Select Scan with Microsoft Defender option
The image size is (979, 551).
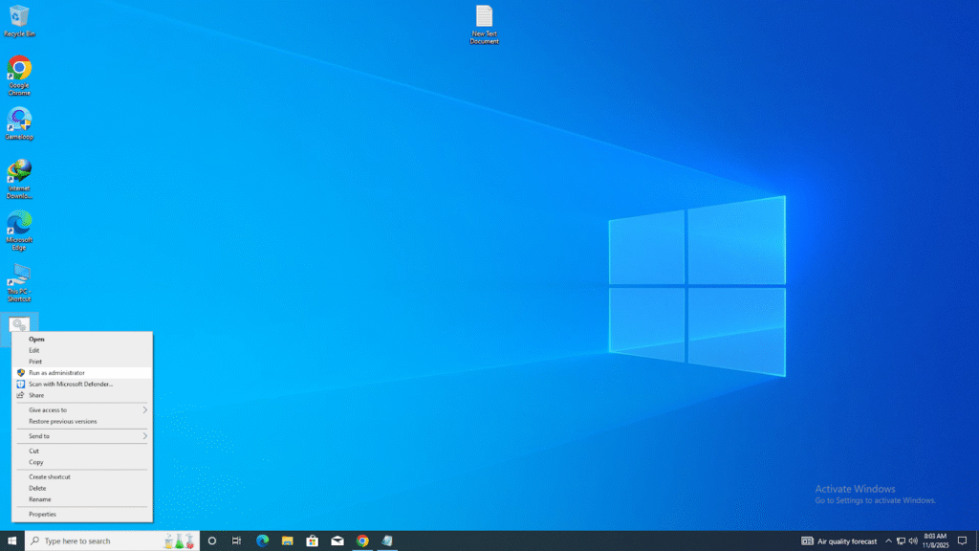[70, 384]
